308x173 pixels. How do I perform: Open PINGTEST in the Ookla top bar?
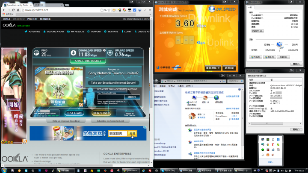click(x=33, y=19)
